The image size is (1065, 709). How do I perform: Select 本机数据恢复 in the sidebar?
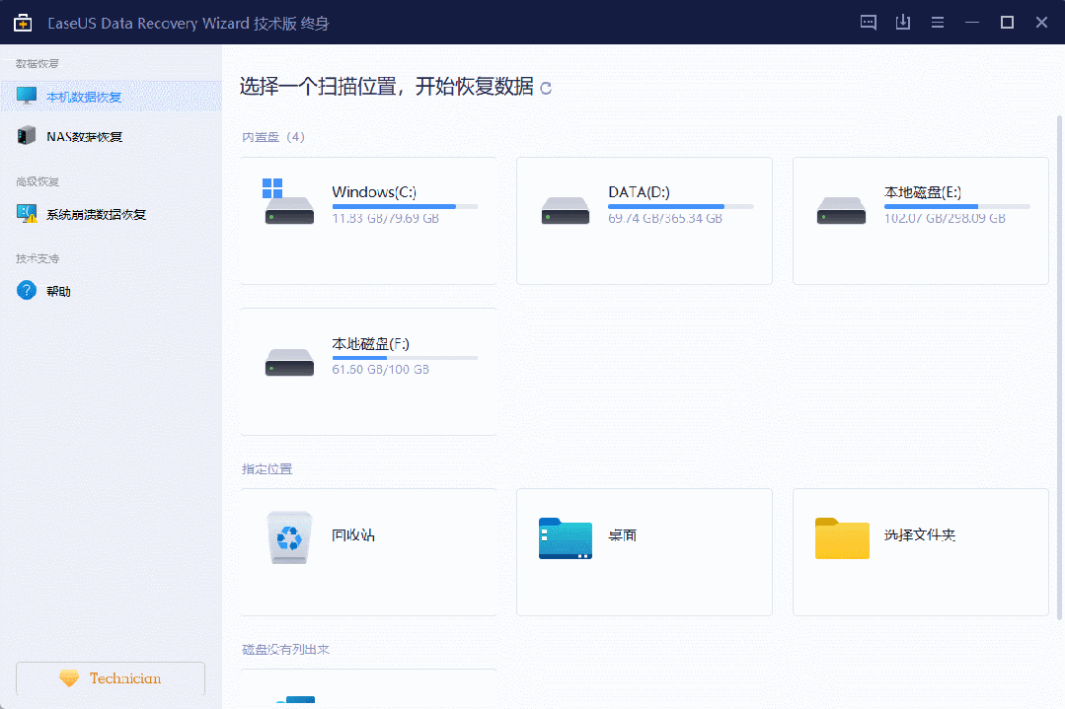coord(111,97)
